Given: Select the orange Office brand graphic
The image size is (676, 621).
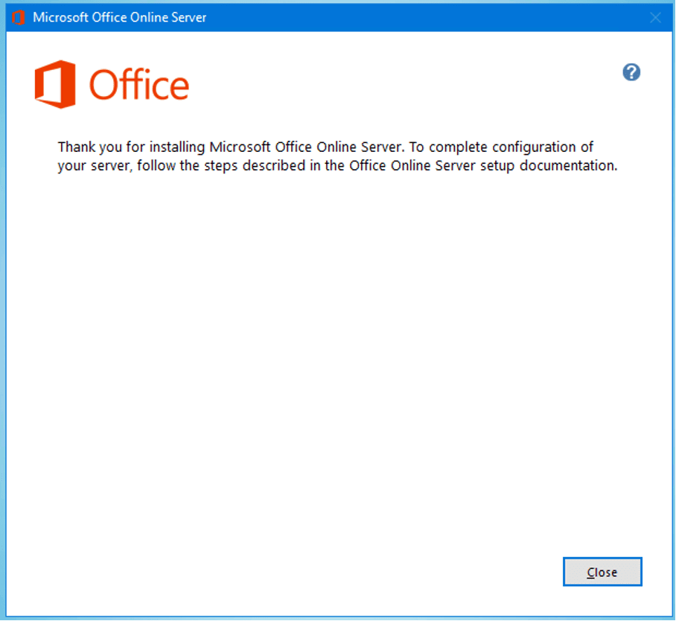Looking at the screenshot, I should pos(56,84).
